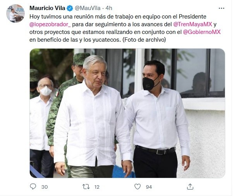Click the reply speech bubble icon

pos(33,186)
